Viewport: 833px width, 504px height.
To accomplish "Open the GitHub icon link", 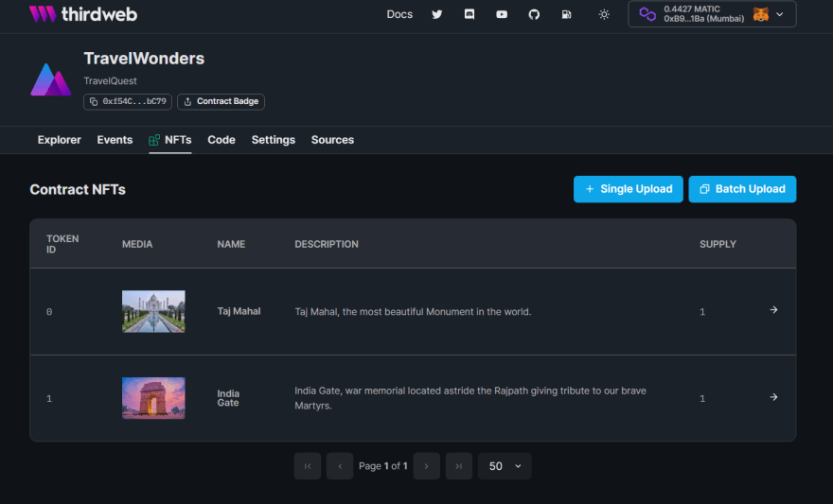I will [534, 14].
